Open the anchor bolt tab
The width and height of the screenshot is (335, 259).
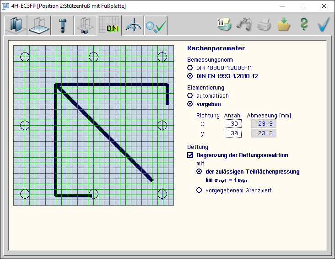click(62, 26)
